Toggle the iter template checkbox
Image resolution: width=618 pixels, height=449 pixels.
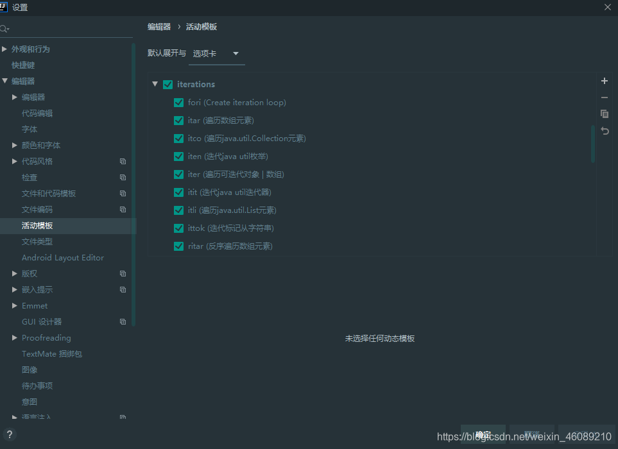pyautogui.click(x=178, y=174)
